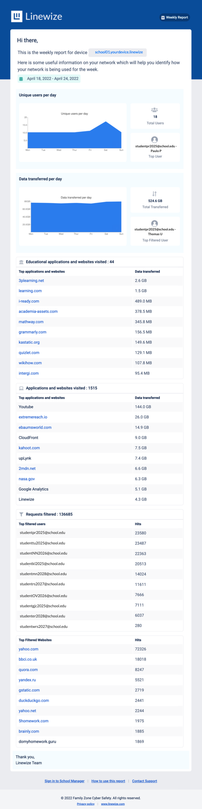Open the extremereach.io link
Image resolution: width=202 pixels, height=809 pixels.
coord(33,417)
